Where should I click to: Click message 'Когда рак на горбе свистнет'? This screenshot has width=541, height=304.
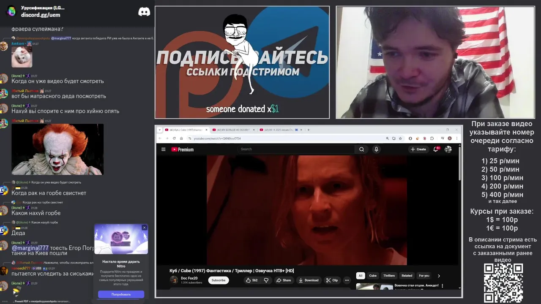[x=49, y=193]
